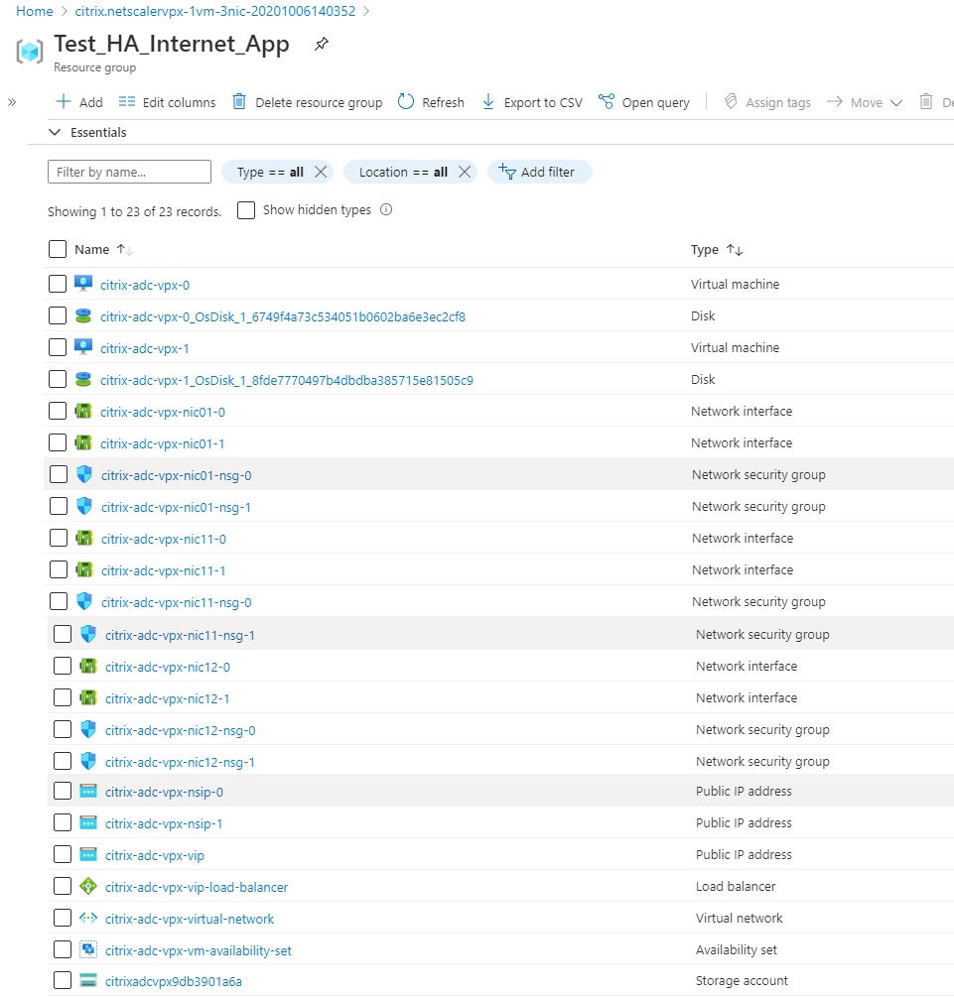Click Add filter button
The image size is (954, 997).
pyautogui.click(x=540, y=172)
